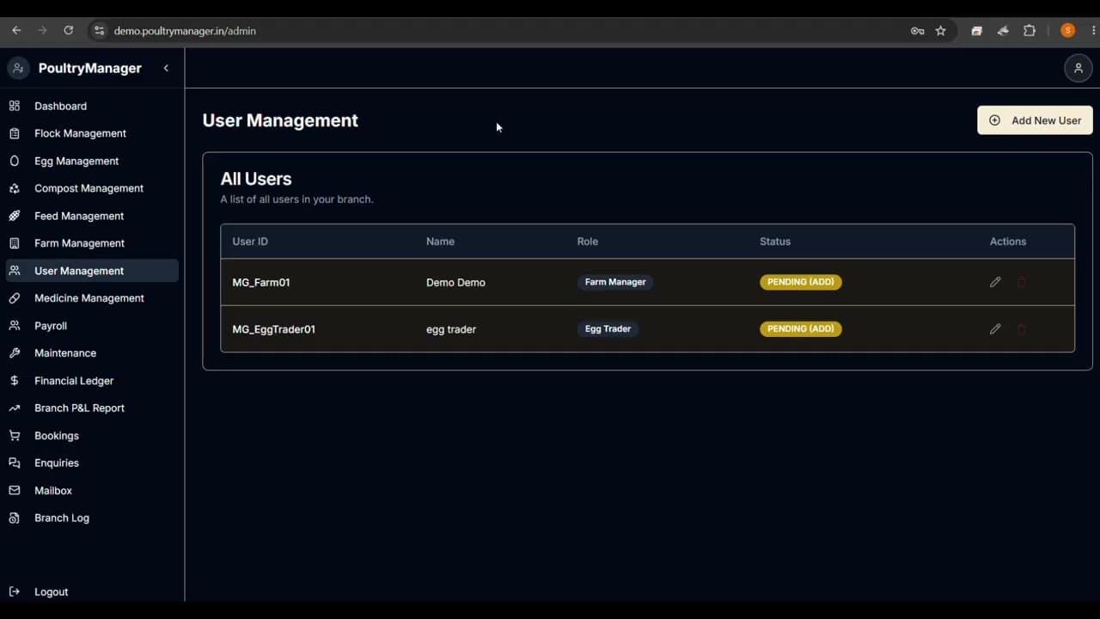Click the Feed Management wheat icon

(15, 216)
